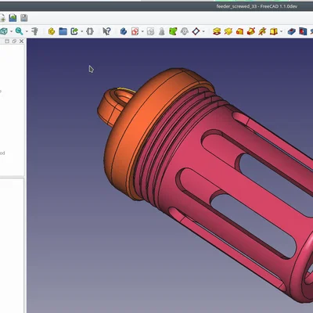Open a document with the Open icon
The image size is (313, 313).
click(13, 18)
